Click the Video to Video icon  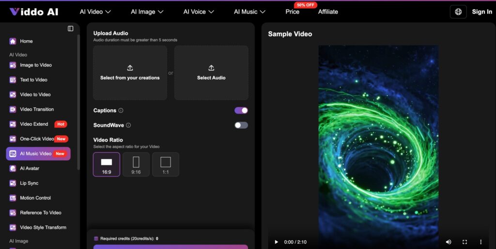pyautogui.click(x=13, y=94)
